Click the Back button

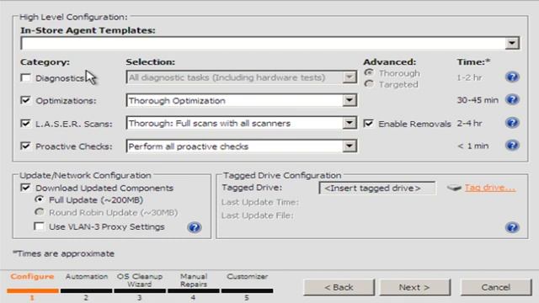[339, 287]
